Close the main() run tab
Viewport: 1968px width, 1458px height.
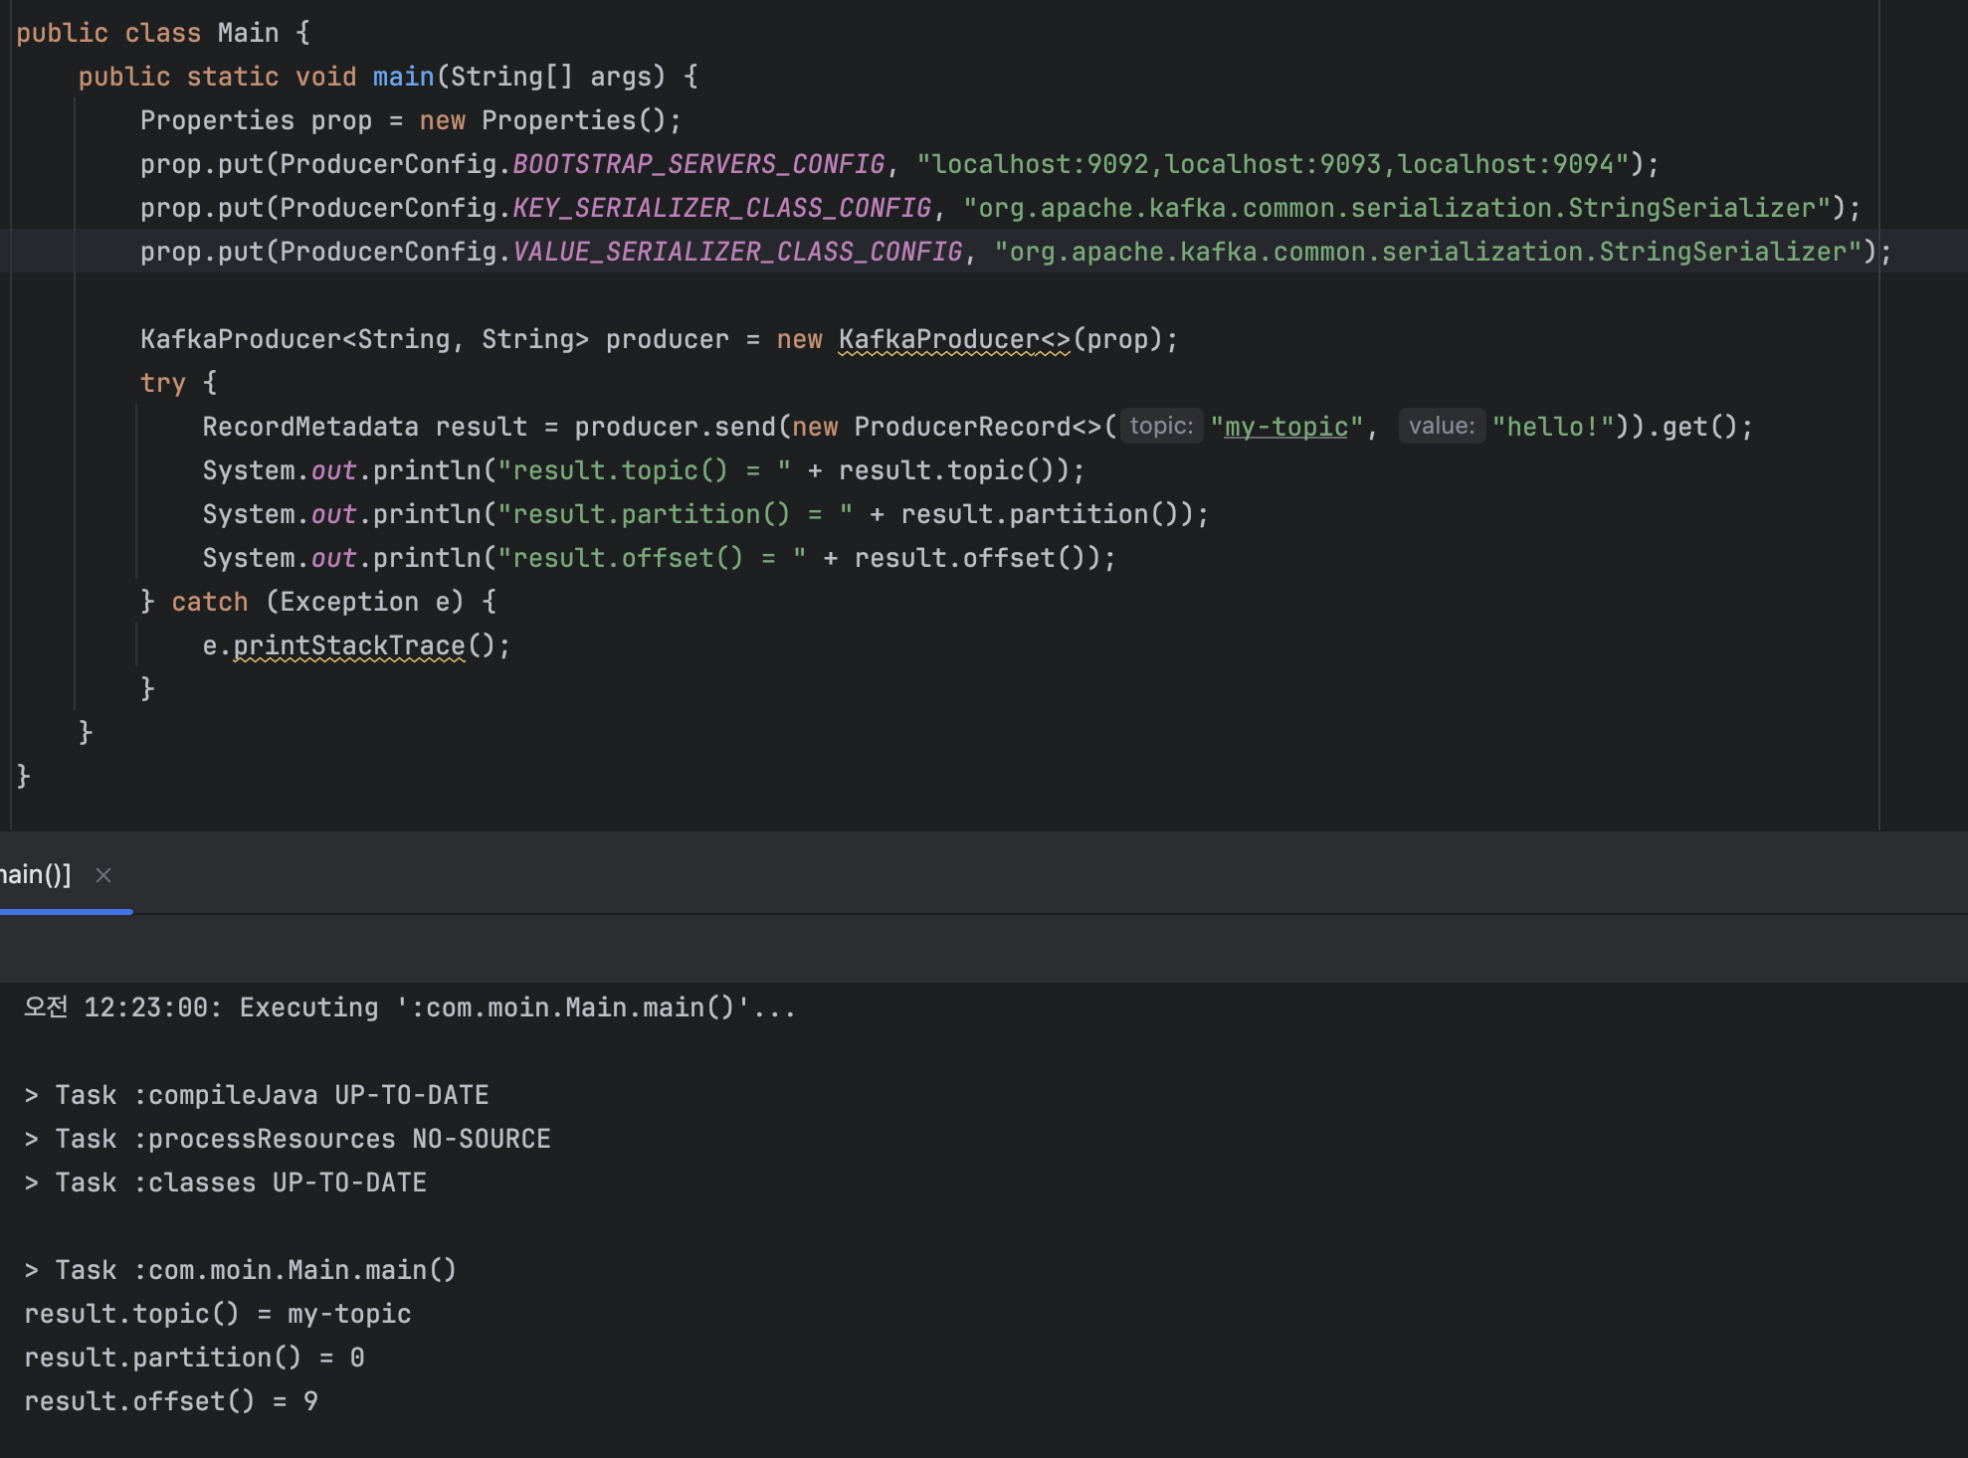click(x=103, y=875)
